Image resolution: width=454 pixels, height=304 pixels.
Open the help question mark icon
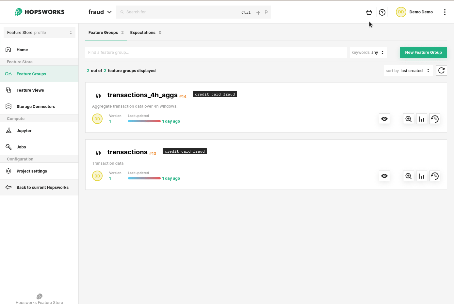[382, 12]
